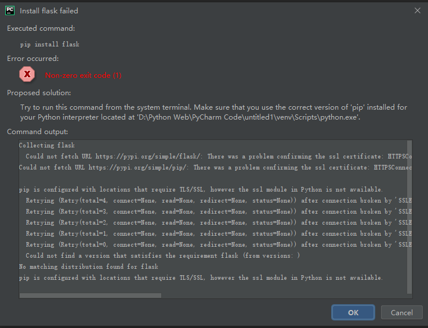
Task: Click the PyCharm logo in the title bar
Action: click(10, 10)
